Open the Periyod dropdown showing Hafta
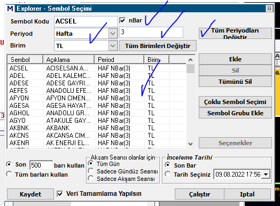 point(113,34)
